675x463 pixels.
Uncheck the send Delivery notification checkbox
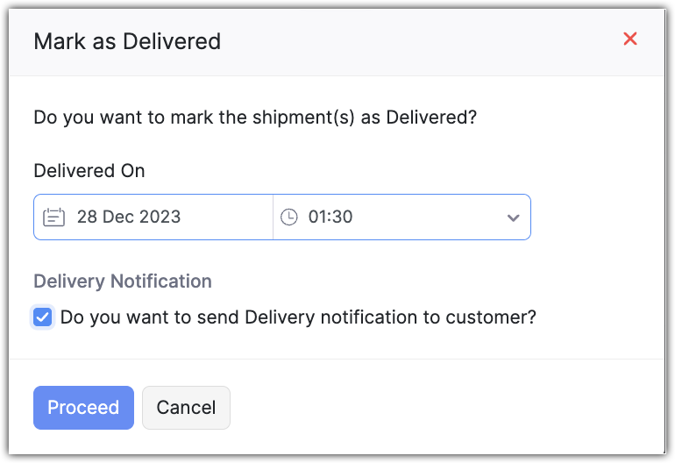pyautogui.click(x=42, y=317)
